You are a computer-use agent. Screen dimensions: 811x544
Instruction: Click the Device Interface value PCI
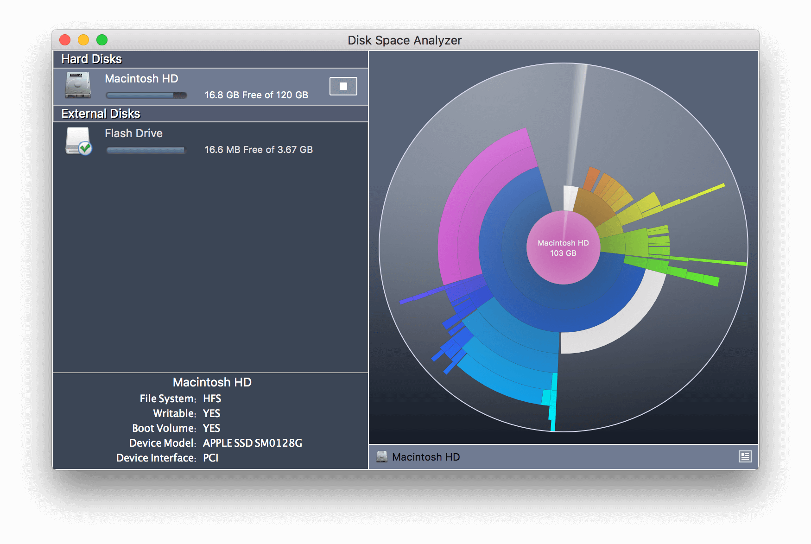tap(211, 458)
